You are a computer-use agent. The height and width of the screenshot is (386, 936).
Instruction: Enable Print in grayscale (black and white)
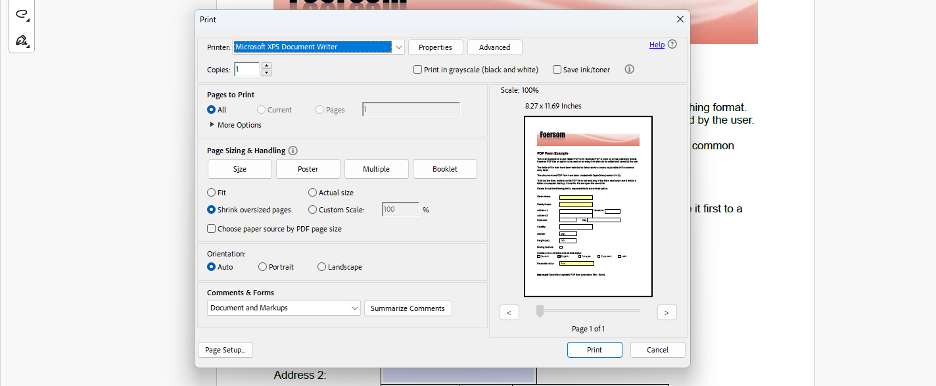[x=417, y=69]
